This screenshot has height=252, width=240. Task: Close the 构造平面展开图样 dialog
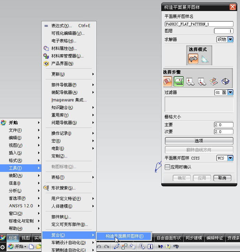click(x=232, y=7)
